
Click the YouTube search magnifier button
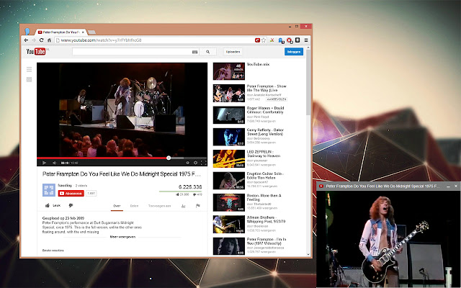(208, 52)
